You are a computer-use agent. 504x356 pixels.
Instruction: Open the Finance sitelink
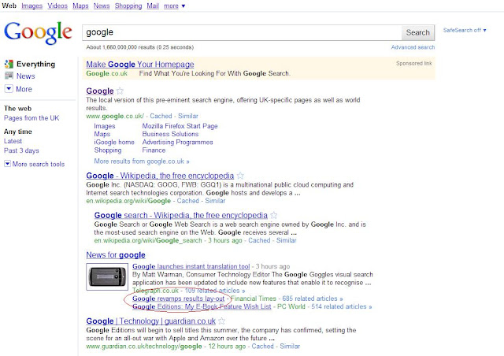154,150
